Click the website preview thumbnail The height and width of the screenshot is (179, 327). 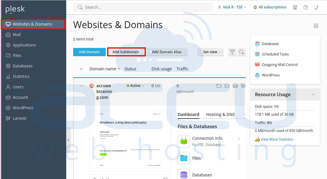(130, 141)
